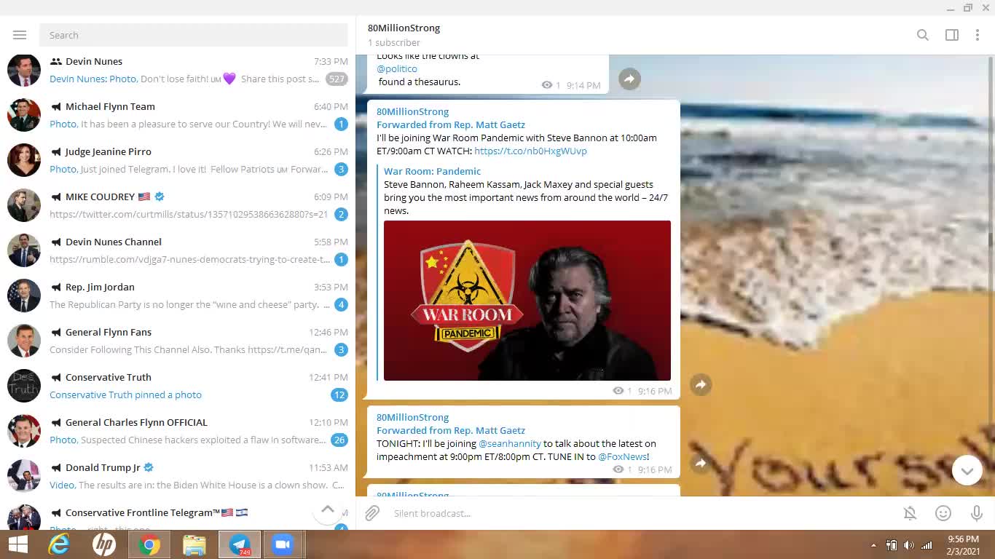Attach a file with paperclip icon

pos(372,513)
